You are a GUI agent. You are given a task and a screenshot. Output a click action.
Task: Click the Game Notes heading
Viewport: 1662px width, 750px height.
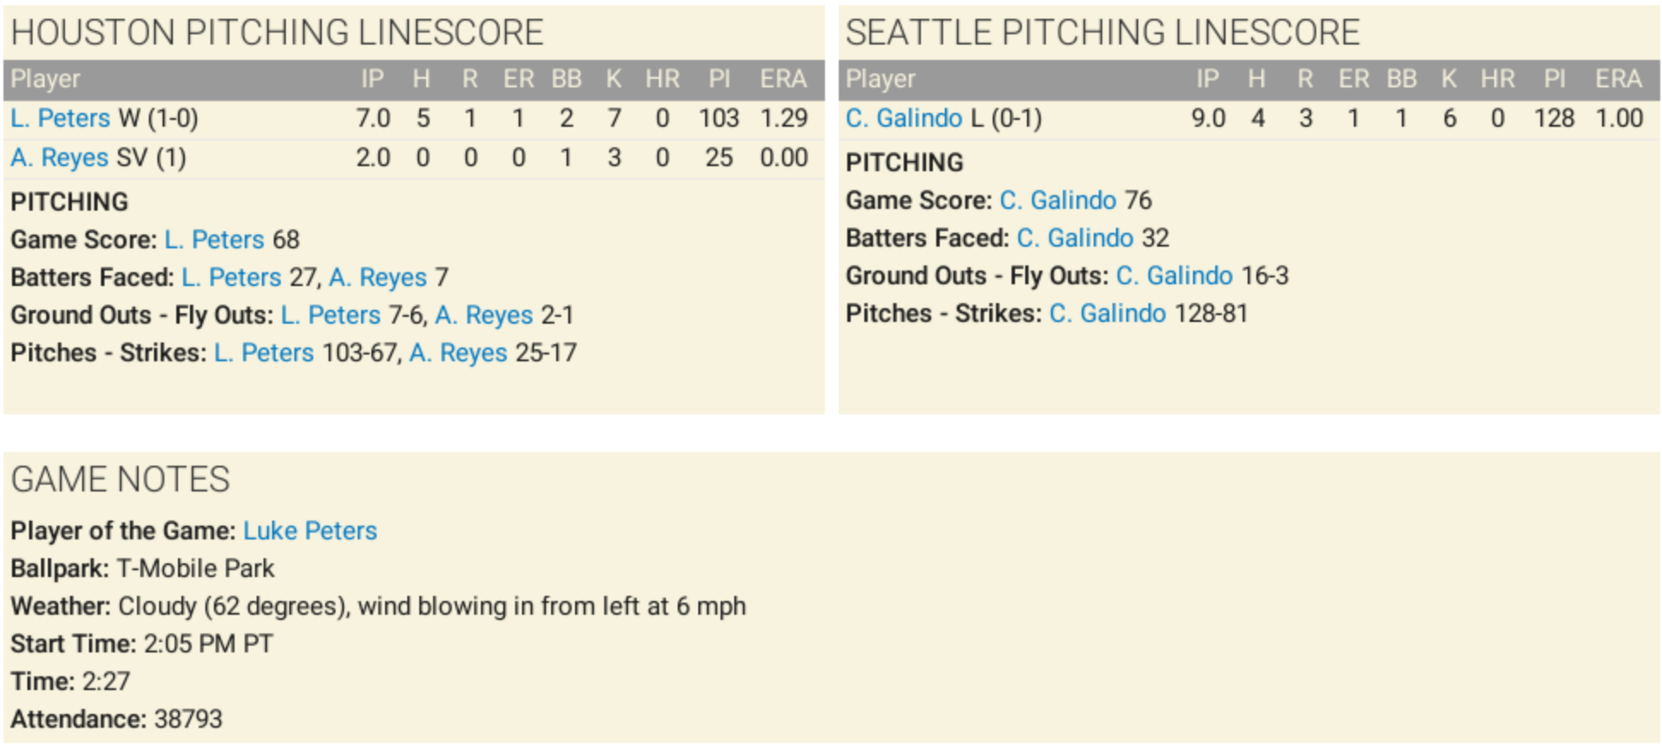coord(121,479)
